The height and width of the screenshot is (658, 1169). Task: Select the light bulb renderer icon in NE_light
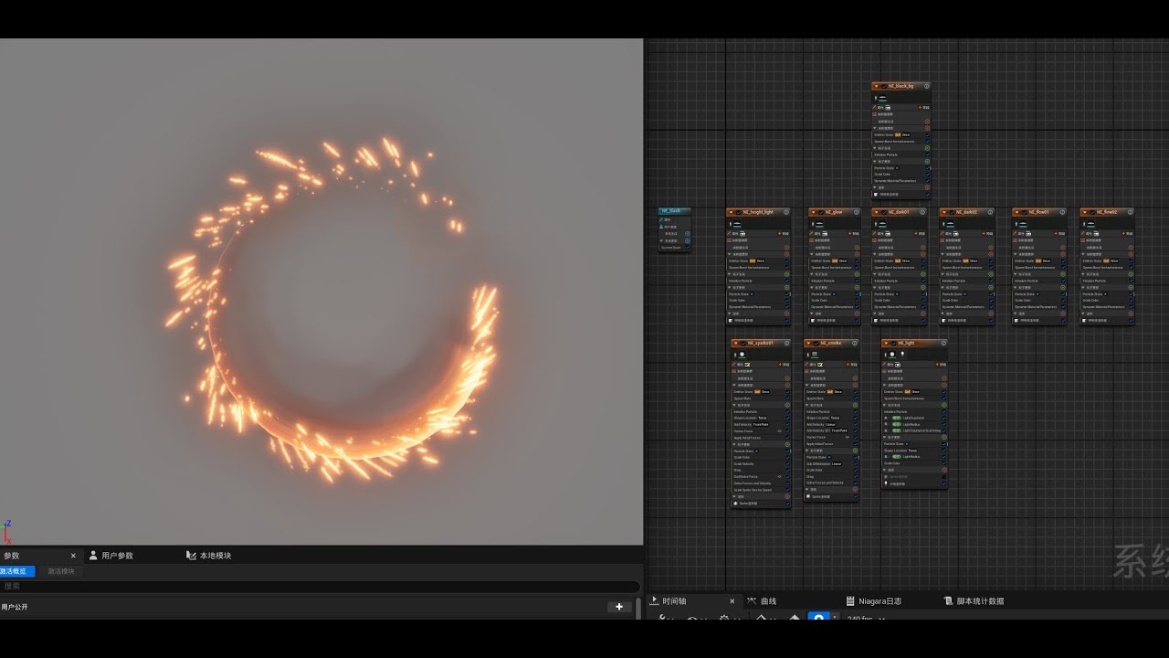coord(902,354)
